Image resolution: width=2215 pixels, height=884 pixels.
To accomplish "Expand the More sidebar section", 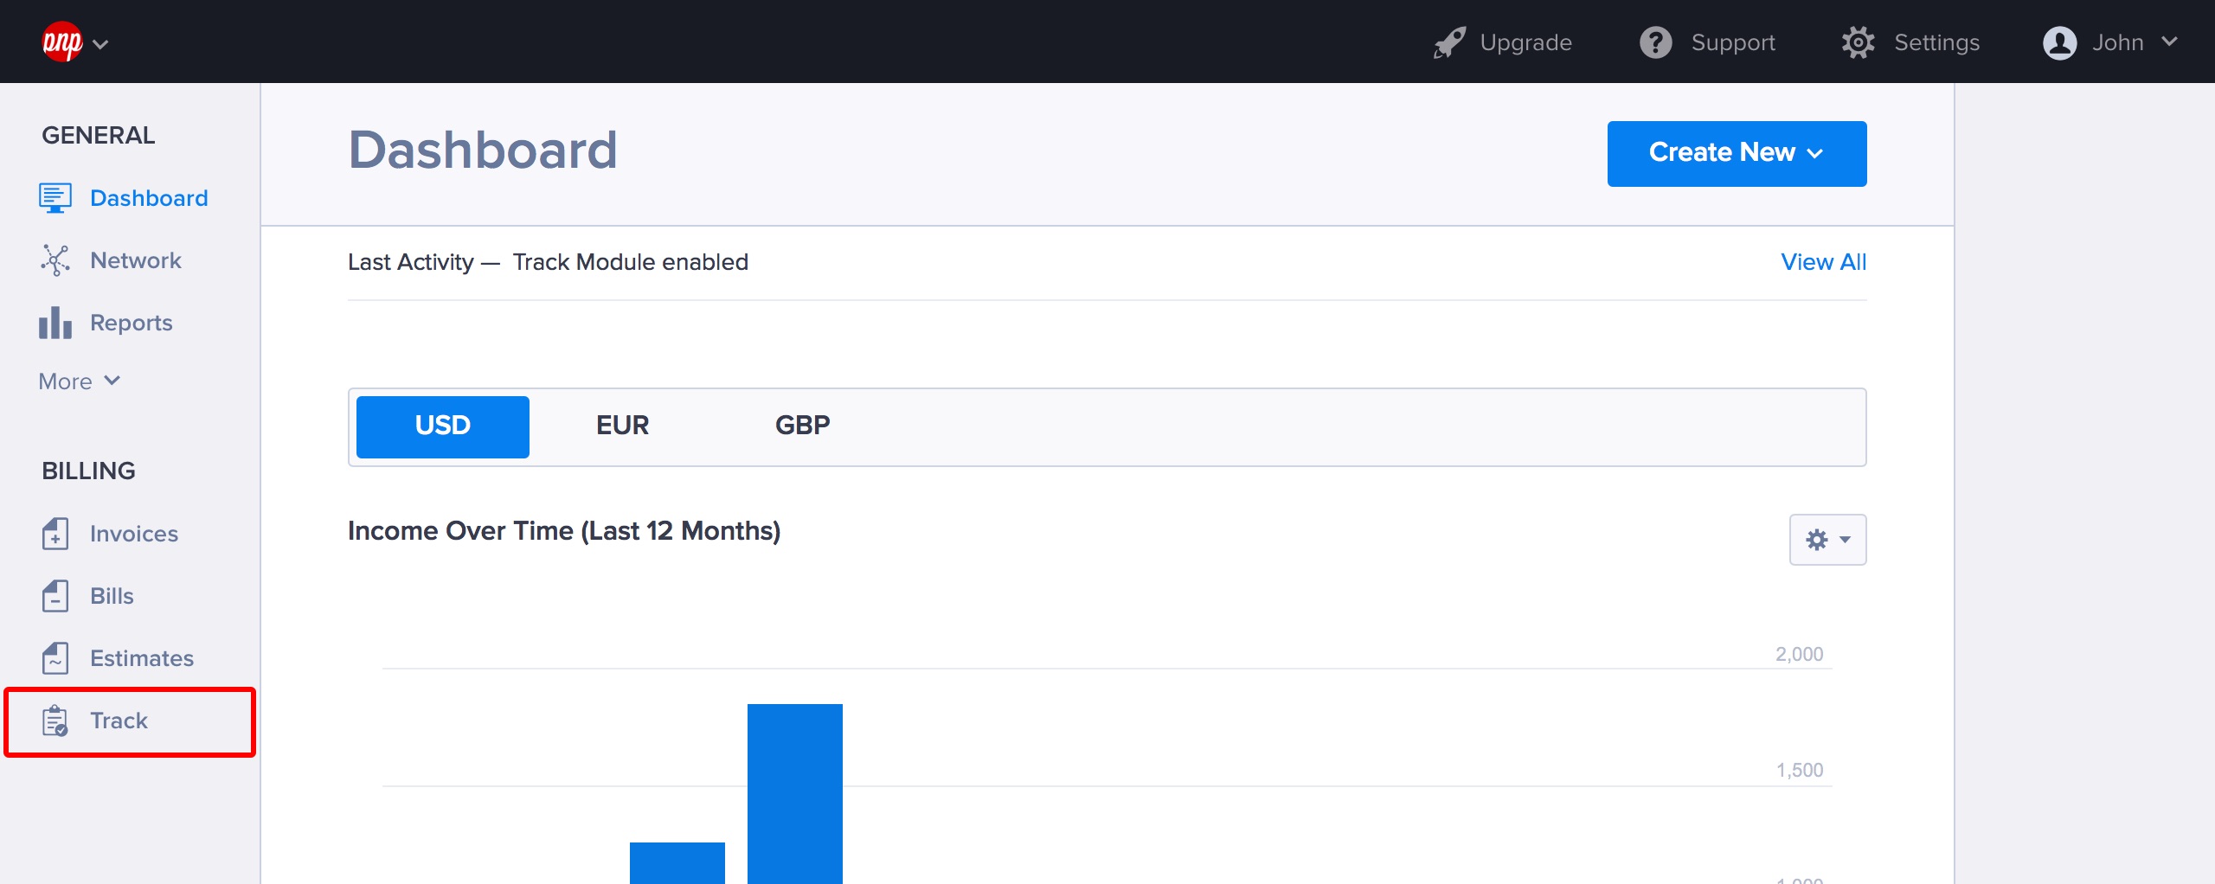I will pyautogui.click(x=79, y=381).
